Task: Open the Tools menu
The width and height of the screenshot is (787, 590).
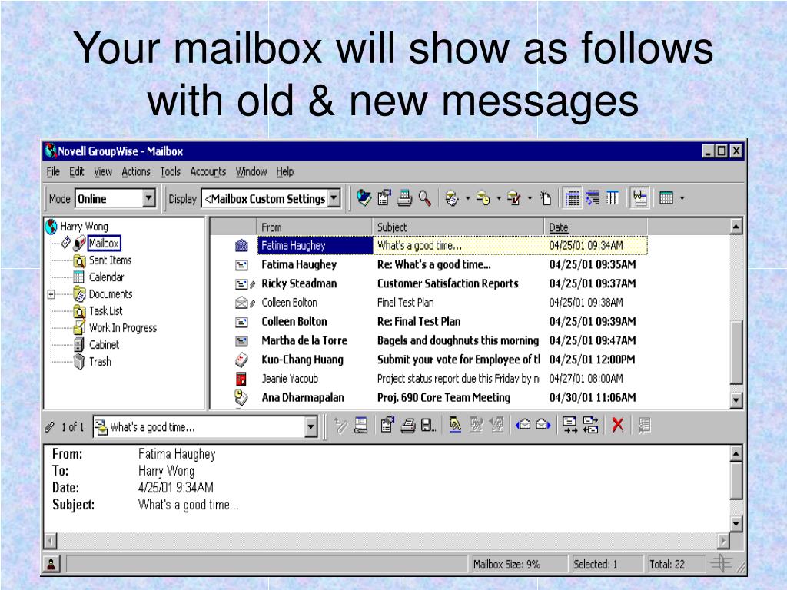Action: (x=170, y=172)
